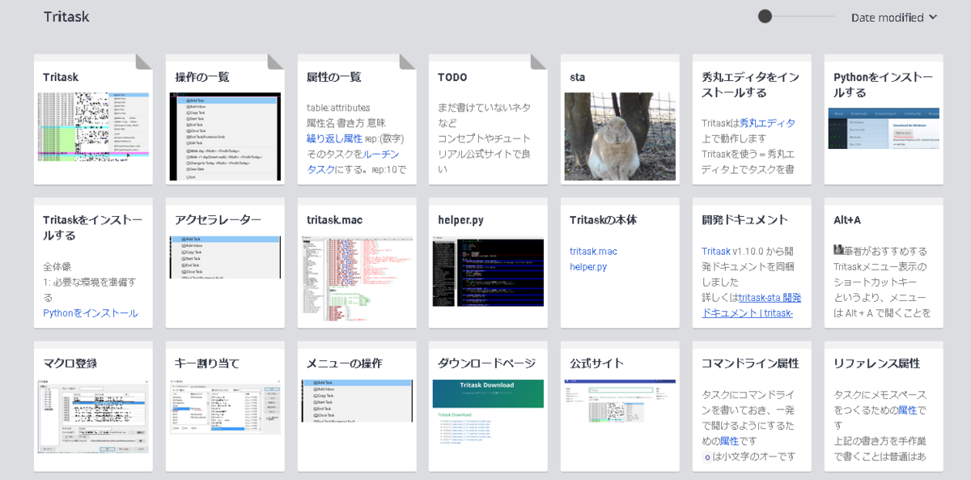Open the Alt+A page card
The width and height of the screenshot is (971, 480).
pos(884,263)
